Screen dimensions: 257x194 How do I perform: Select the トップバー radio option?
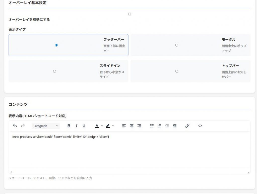click(x=177, y=71)
